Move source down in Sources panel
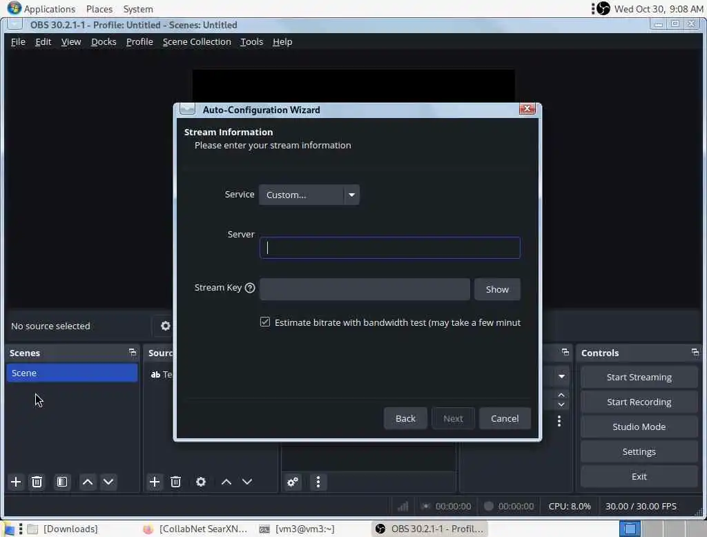Viewport: 707px width, 537px height. (x=247, y=482)
